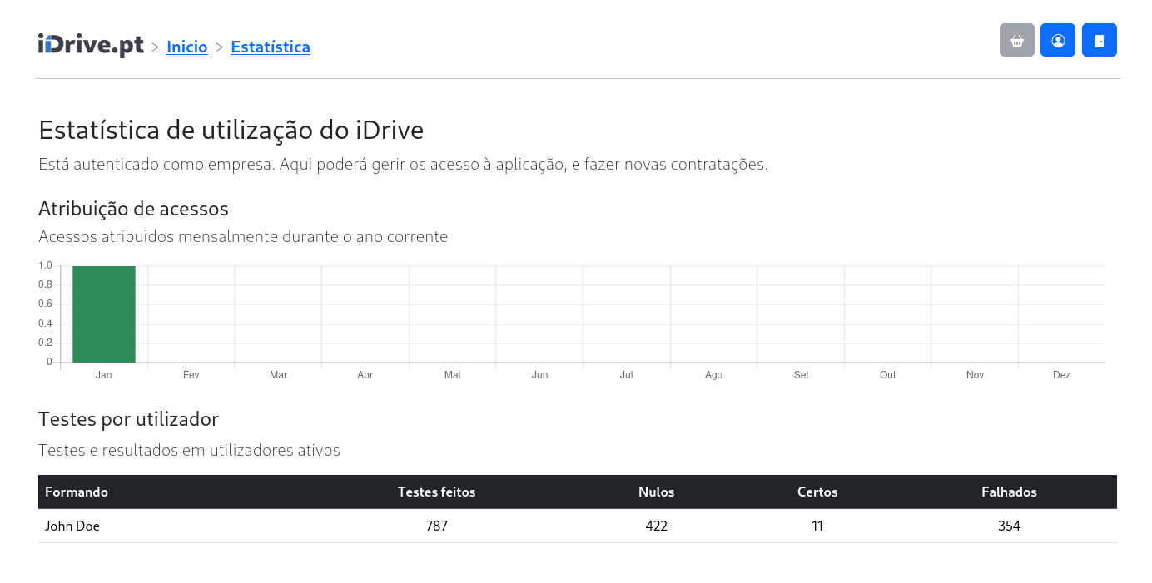Click the Formando column header
This screenshot has width=1152, height=583.
point(77,492)
